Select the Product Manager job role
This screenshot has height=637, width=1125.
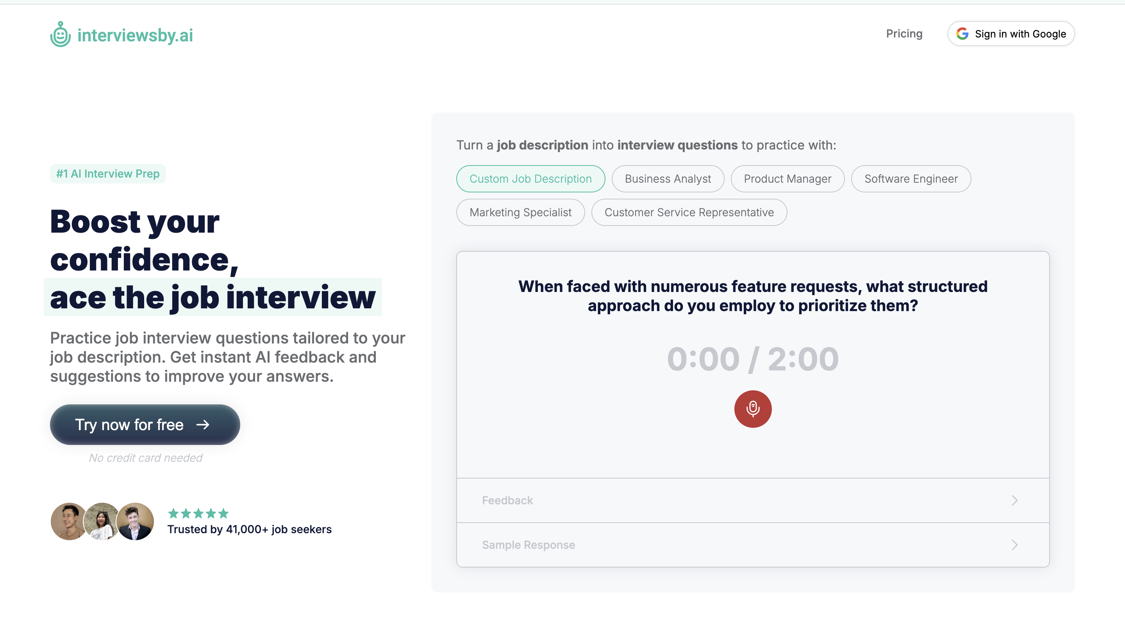pos(787,178)
